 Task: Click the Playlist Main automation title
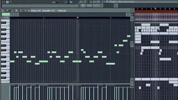(122, 2)
